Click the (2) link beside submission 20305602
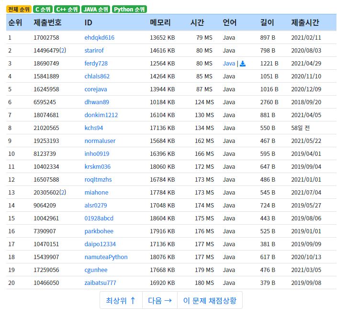The image size is (358, 316). coord(63,193)
